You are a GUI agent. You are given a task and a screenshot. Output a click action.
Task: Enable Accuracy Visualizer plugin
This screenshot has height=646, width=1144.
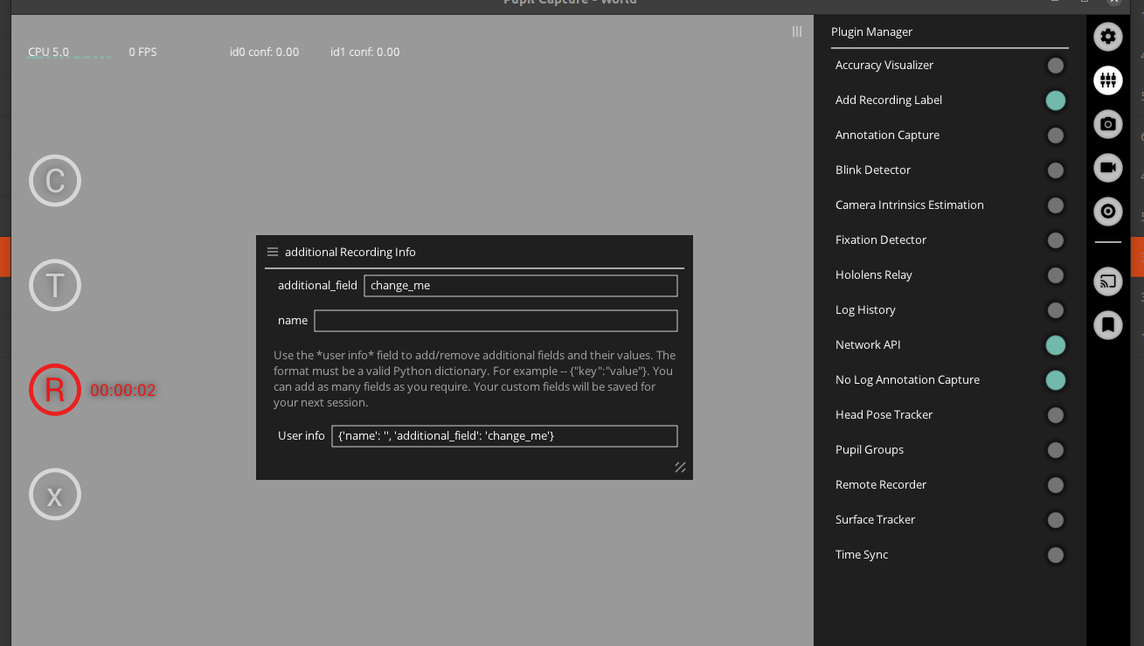(x=1056, y=66)
